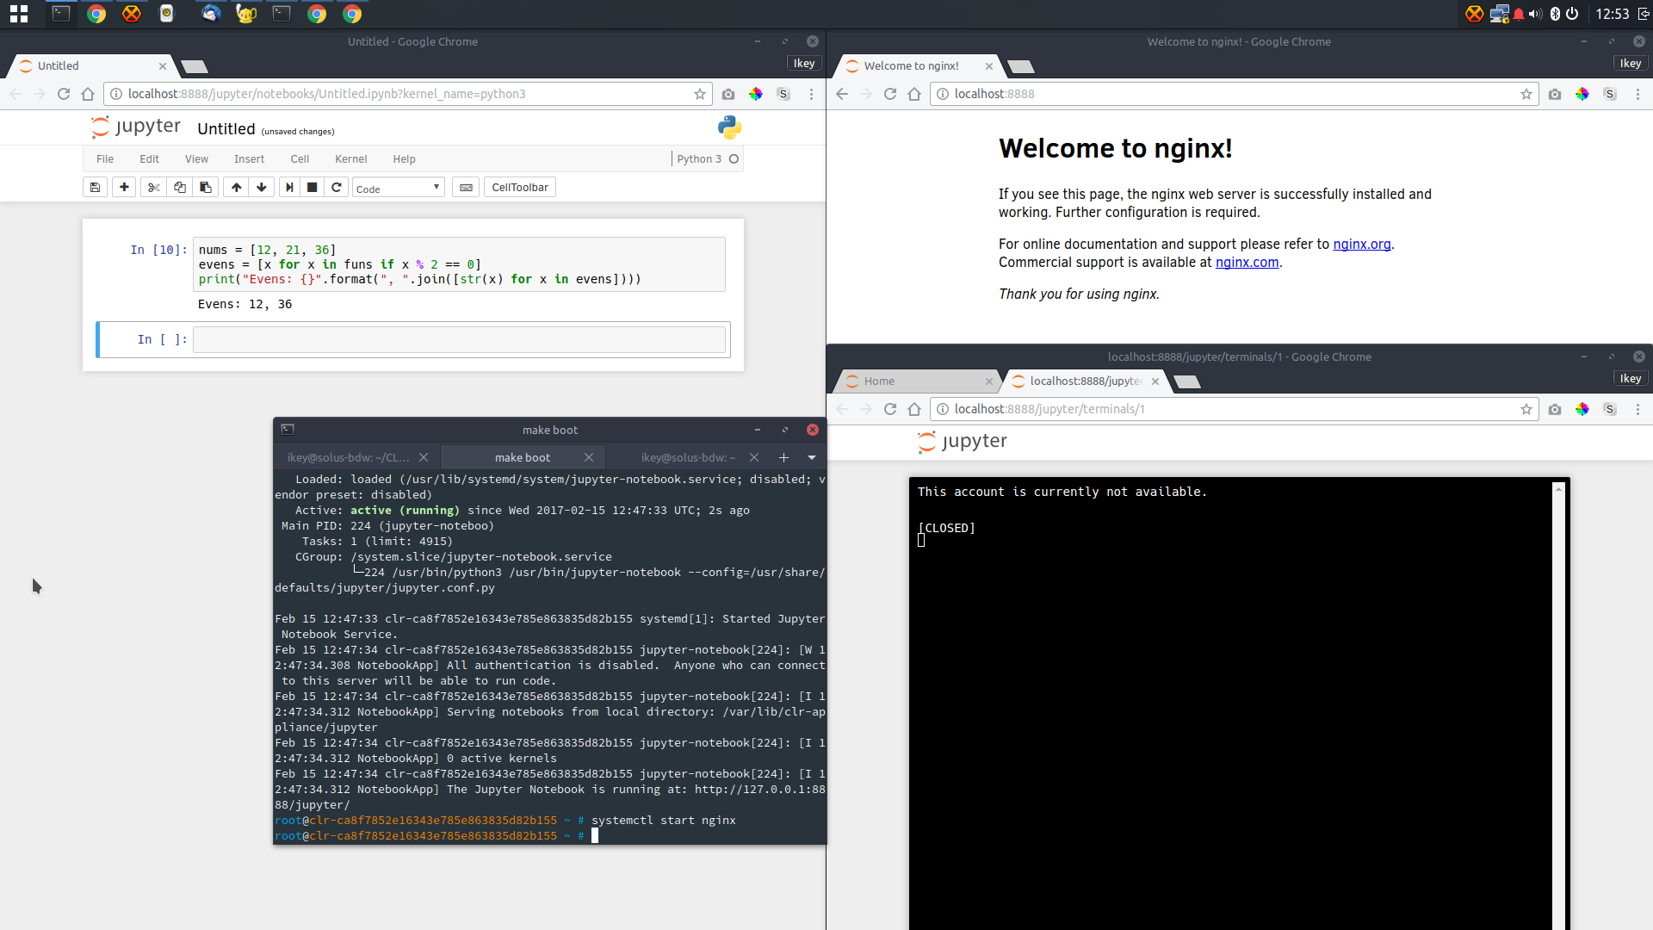This screenshot has width=1653, height=930.
Task: Click the In [10] code cell editor
Action: pos(459,264)
